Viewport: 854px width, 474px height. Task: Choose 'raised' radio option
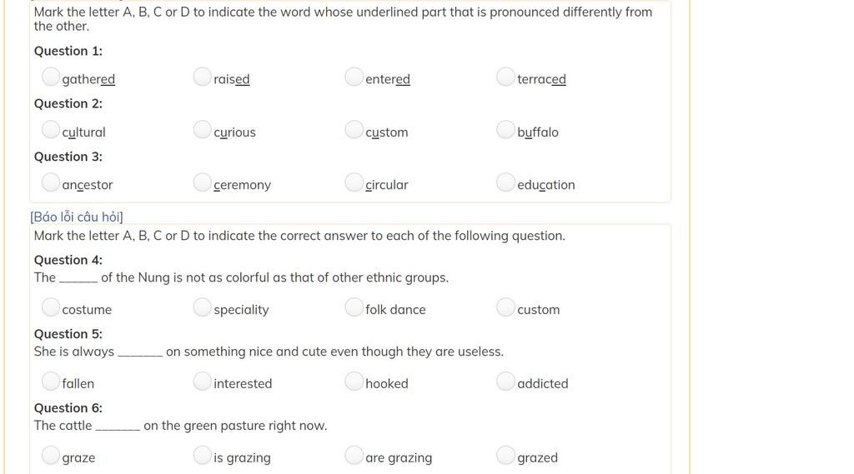[x=202, y=77]
